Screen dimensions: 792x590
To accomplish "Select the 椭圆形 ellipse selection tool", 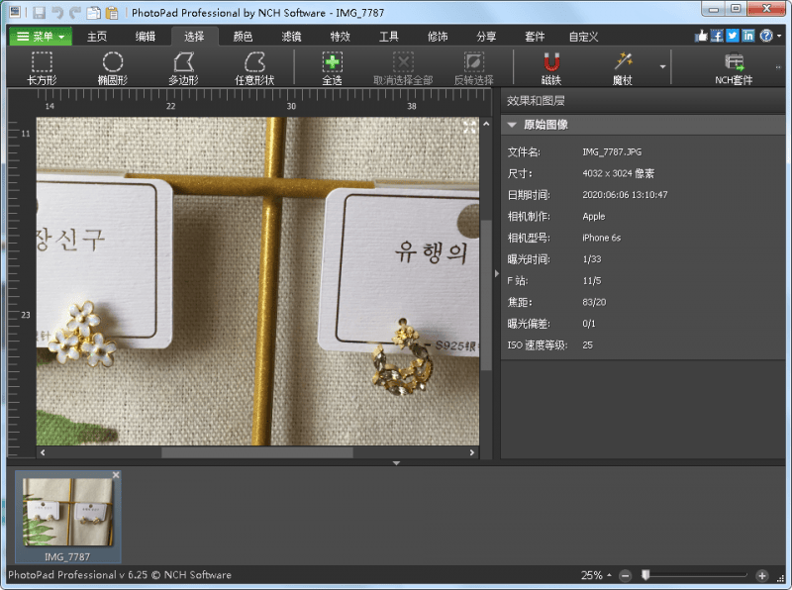I will pyautogui.click(x=112, y=67).
